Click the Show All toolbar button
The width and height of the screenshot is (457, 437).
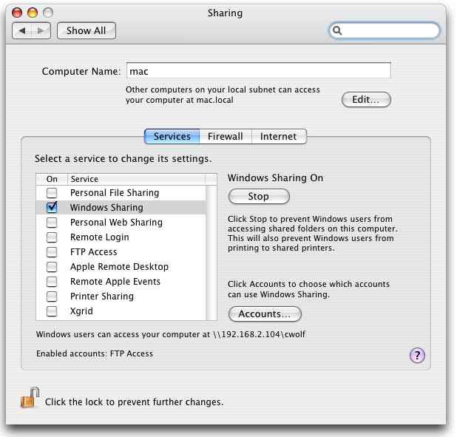pos(86,30)
